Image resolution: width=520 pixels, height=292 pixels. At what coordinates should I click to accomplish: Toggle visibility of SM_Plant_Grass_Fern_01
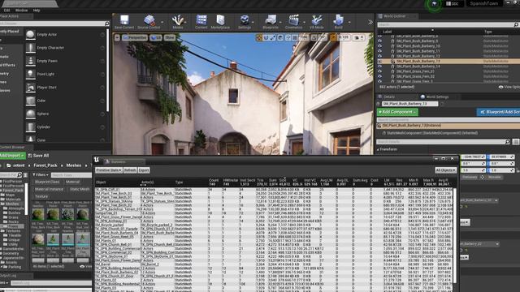(379, 71)
